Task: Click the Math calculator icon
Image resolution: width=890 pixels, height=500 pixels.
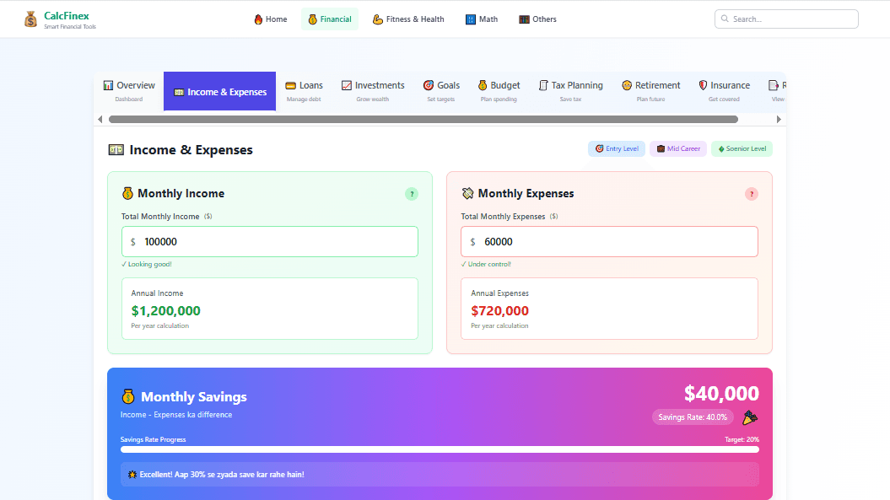Action: [x=471, y=19]
